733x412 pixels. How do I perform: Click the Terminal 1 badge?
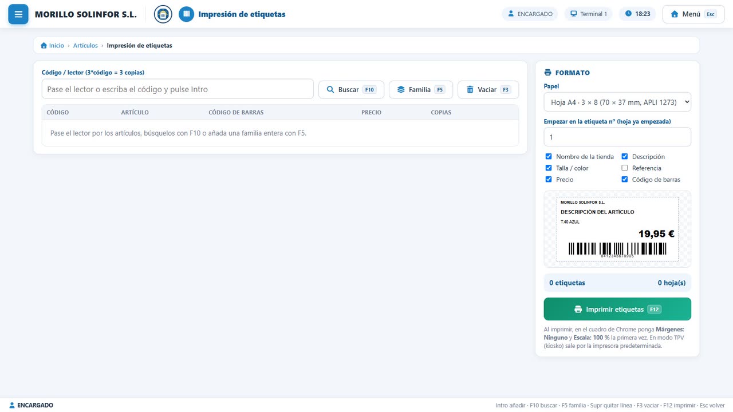pyautogui.click(x=589, y=14)
